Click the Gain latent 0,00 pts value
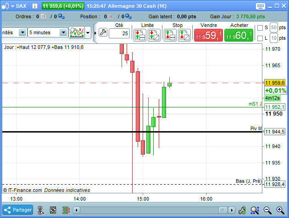The height and width of the screenshot is (218, 289). click(187, 16)
